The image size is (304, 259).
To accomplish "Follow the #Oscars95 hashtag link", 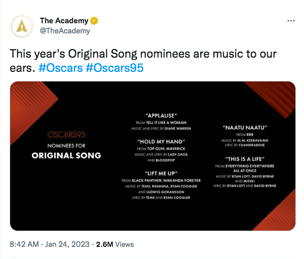I will click(114, 68).
